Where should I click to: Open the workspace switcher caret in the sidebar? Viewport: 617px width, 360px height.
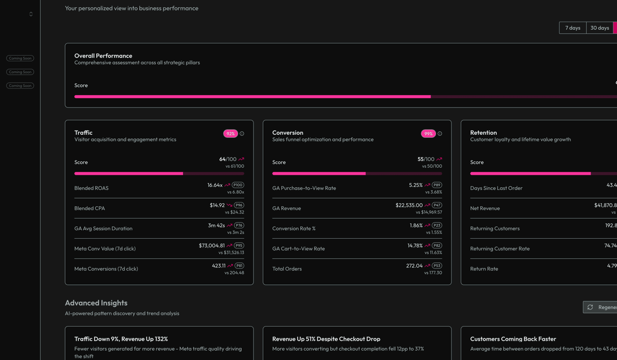click(31, 13)
